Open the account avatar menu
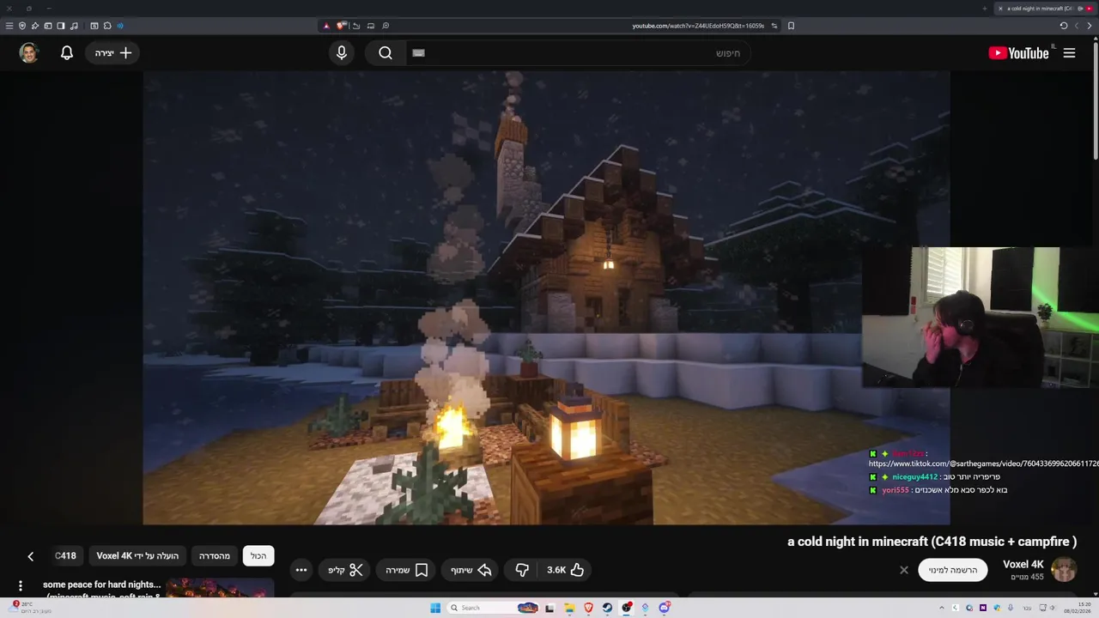Screen dimensions: 1099x618 pos(29,53)
